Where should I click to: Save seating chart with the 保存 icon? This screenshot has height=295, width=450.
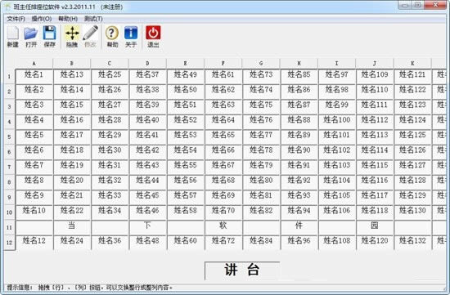coord(49,37)
